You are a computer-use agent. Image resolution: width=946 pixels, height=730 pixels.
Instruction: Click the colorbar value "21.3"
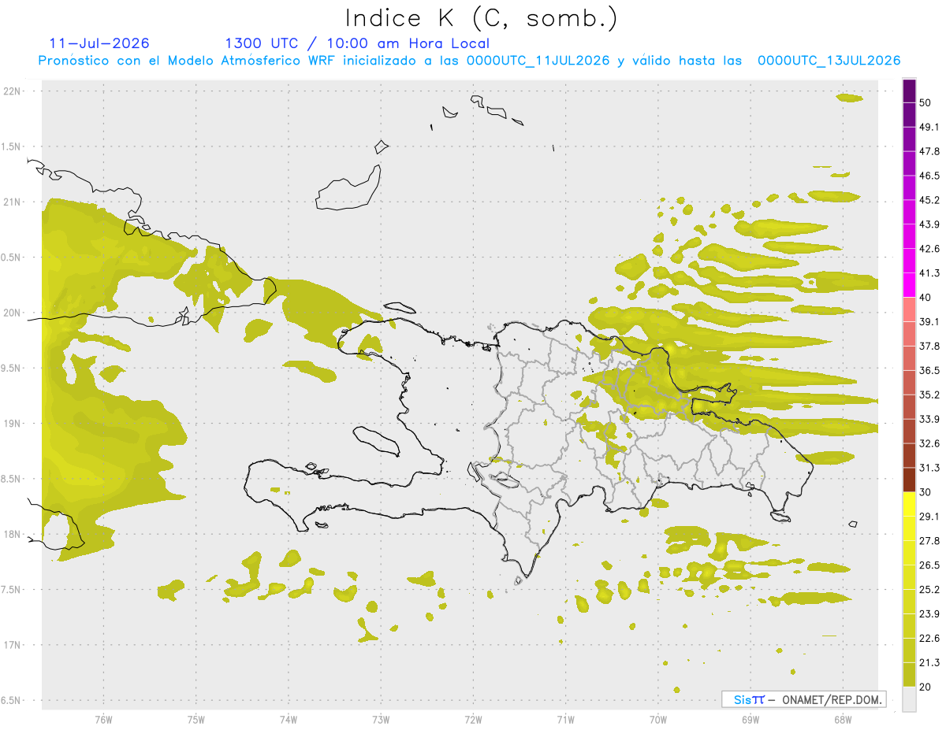(929, 662)
